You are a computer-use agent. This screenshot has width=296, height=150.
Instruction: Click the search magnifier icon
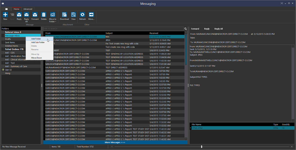click(185, 29)
